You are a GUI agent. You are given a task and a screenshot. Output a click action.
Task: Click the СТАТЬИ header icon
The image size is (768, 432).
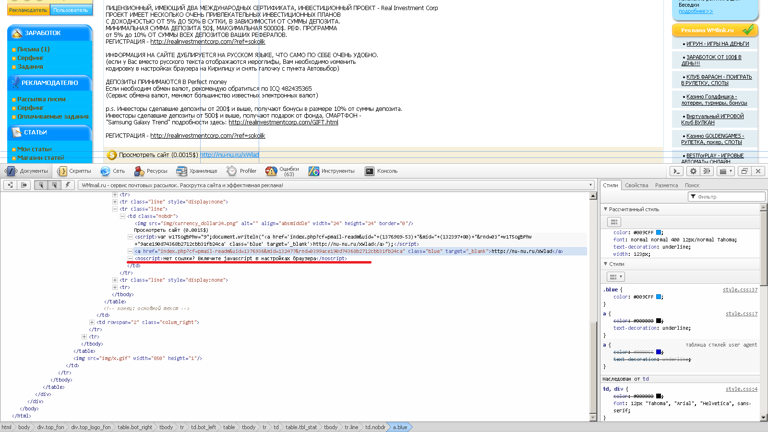coord(16,132)
